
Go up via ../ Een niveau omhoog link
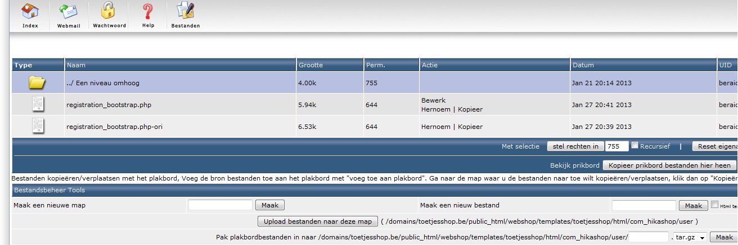click(103, 83)
